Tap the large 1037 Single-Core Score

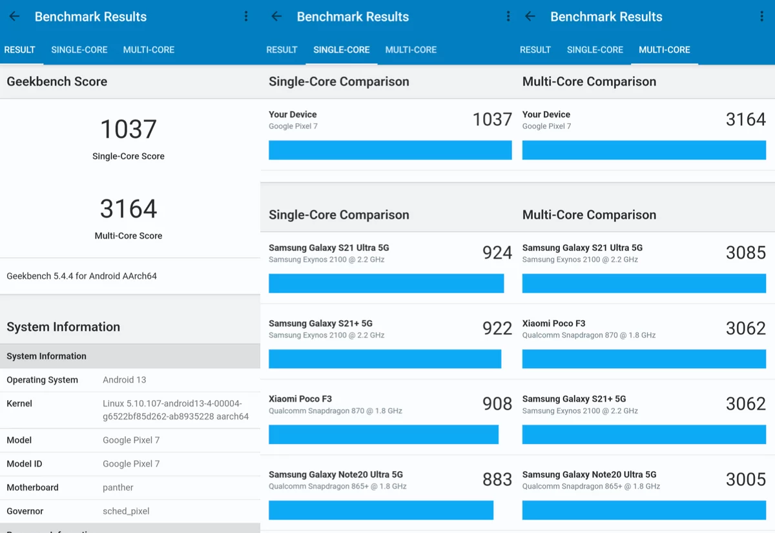(x=129, y=130)
